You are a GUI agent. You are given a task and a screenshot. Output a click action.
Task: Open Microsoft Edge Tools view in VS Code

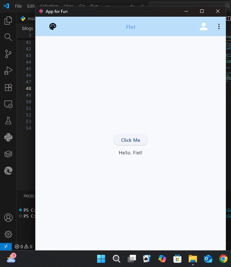pos(8,171)
